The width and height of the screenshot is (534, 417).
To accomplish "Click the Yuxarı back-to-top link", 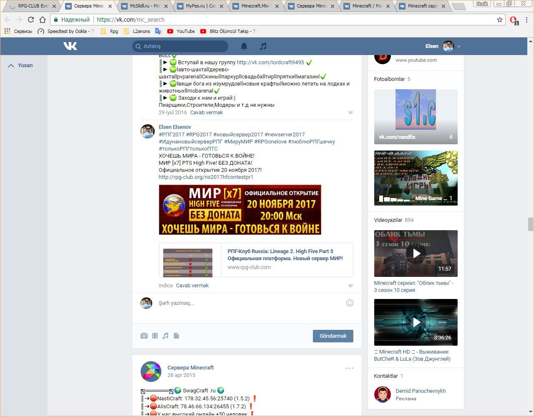I will point(20,65).
